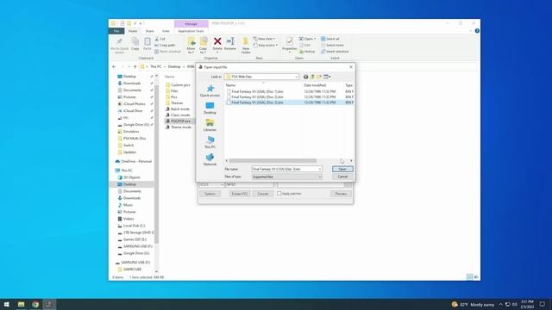Click Select all in Explorer ribbon
Screen dimensions: 552x310
click(330, 39)
